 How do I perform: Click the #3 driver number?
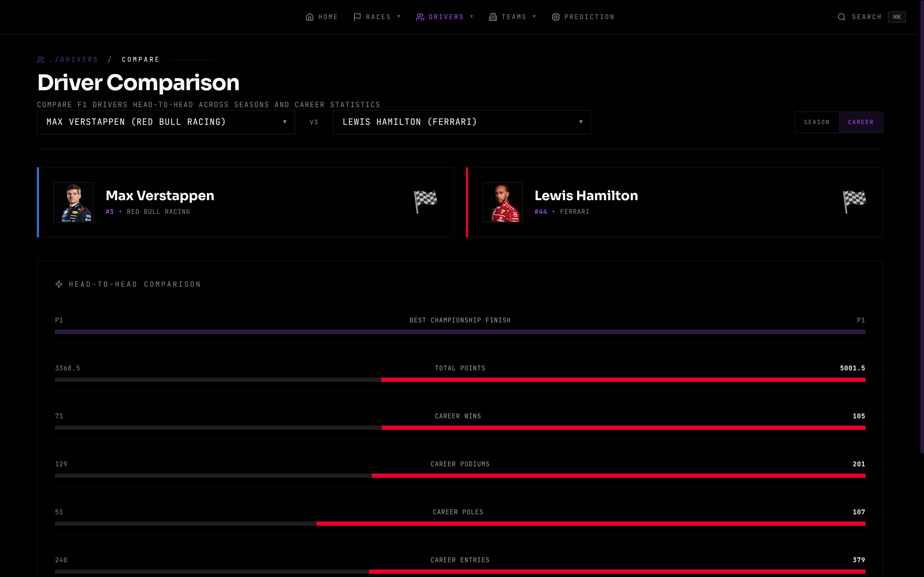coord(110,212)
